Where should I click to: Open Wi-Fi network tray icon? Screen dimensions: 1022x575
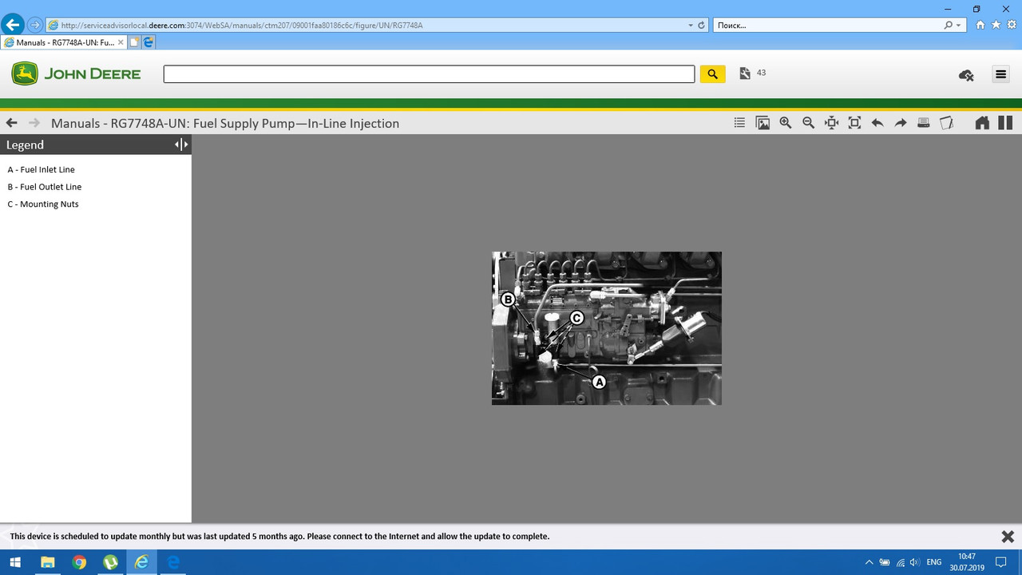coord(900,562)
